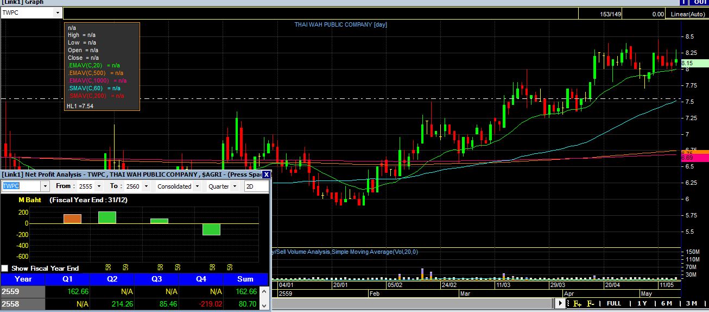The image size is (709, 312).
Task: Click the EMAV(C,20) indicator in legend
Action: click(94, 65)
